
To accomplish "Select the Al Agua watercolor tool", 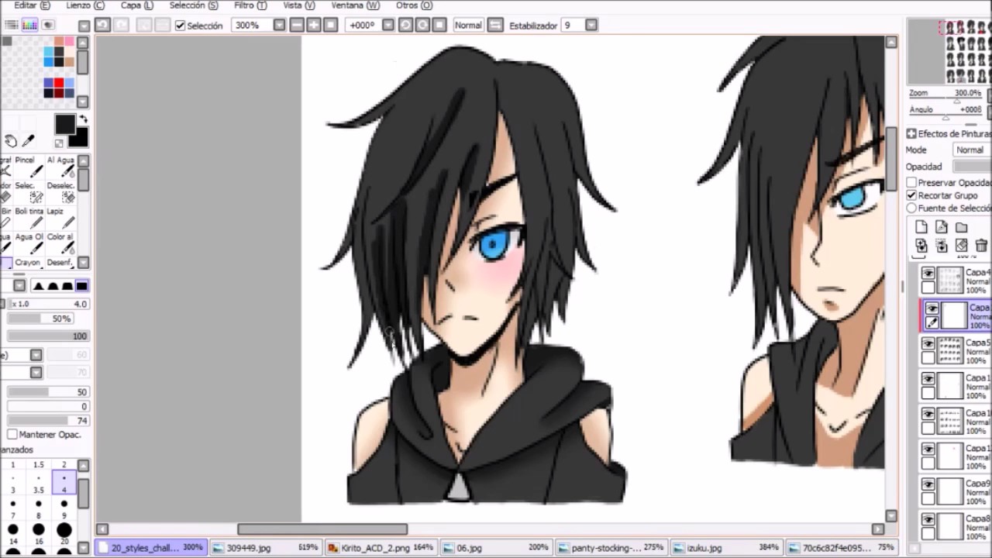I will 62,167.
